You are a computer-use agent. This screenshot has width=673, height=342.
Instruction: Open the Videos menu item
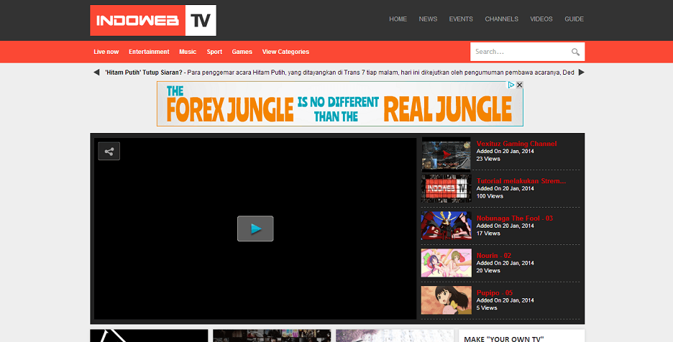(541, 19)
